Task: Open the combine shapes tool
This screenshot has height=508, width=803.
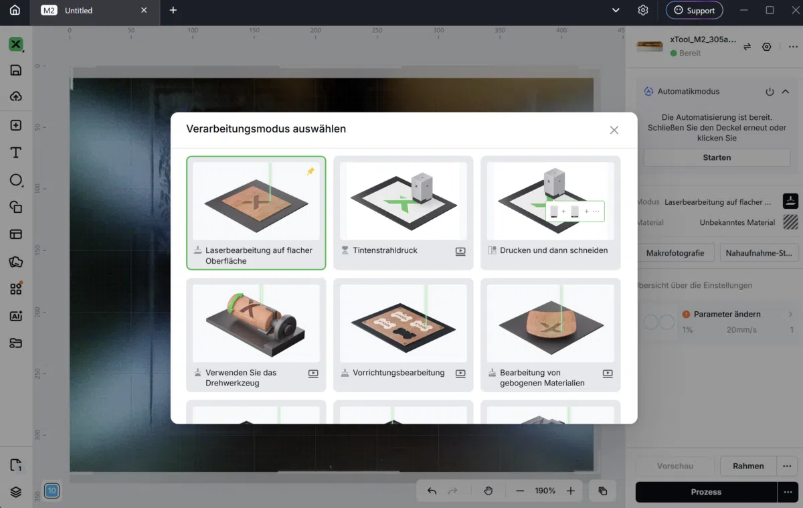Action: (x=16, y=207)
